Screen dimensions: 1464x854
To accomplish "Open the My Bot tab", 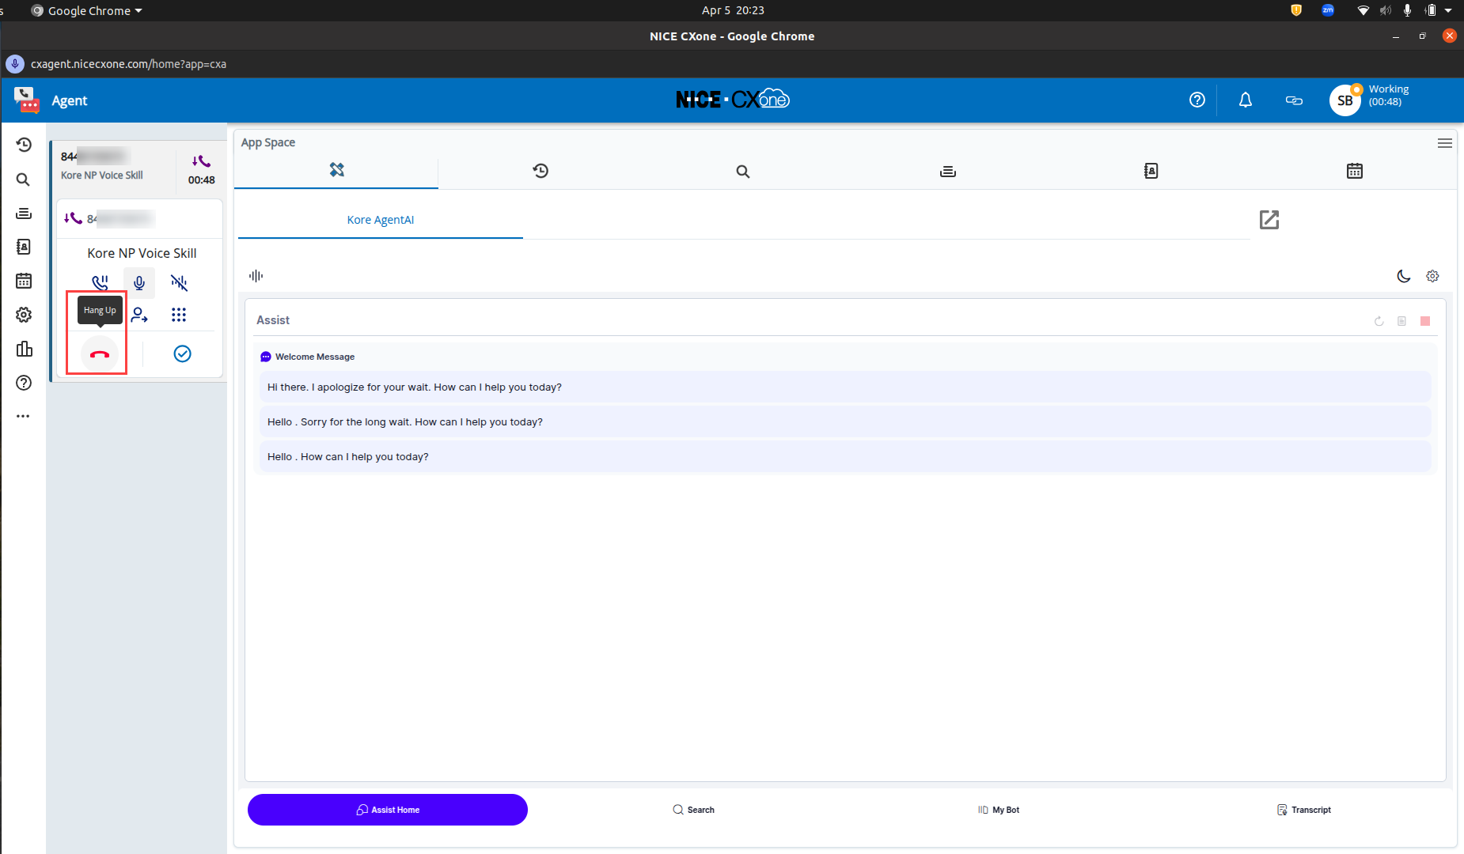I will point(999,810).
